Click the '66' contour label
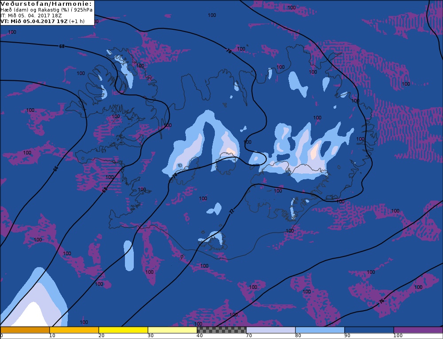Viewport: 443px width, 339px height. coord(56,169)
